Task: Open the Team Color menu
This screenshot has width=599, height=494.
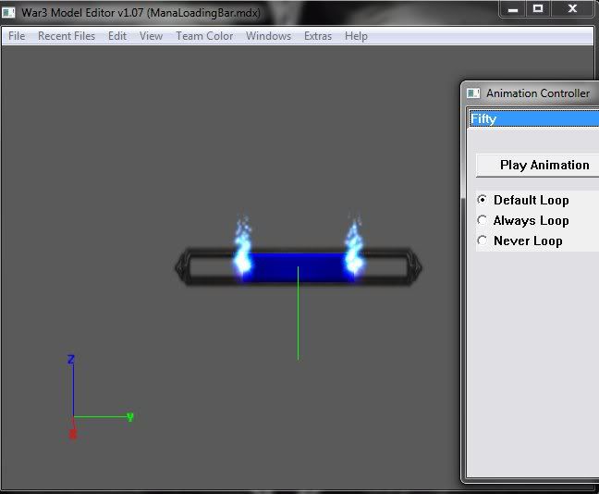Action: click(x=204, y=36)
